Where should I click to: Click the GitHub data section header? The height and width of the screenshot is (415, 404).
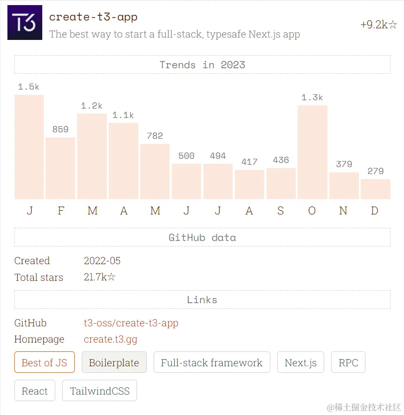click(202, 237)
